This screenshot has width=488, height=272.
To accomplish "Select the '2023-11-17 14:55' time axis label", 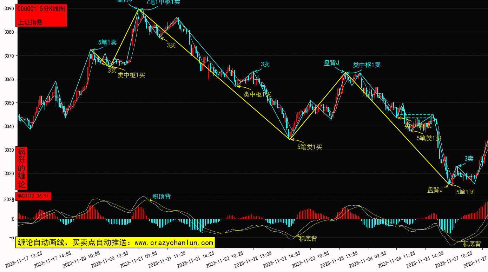I will [53, 259].
